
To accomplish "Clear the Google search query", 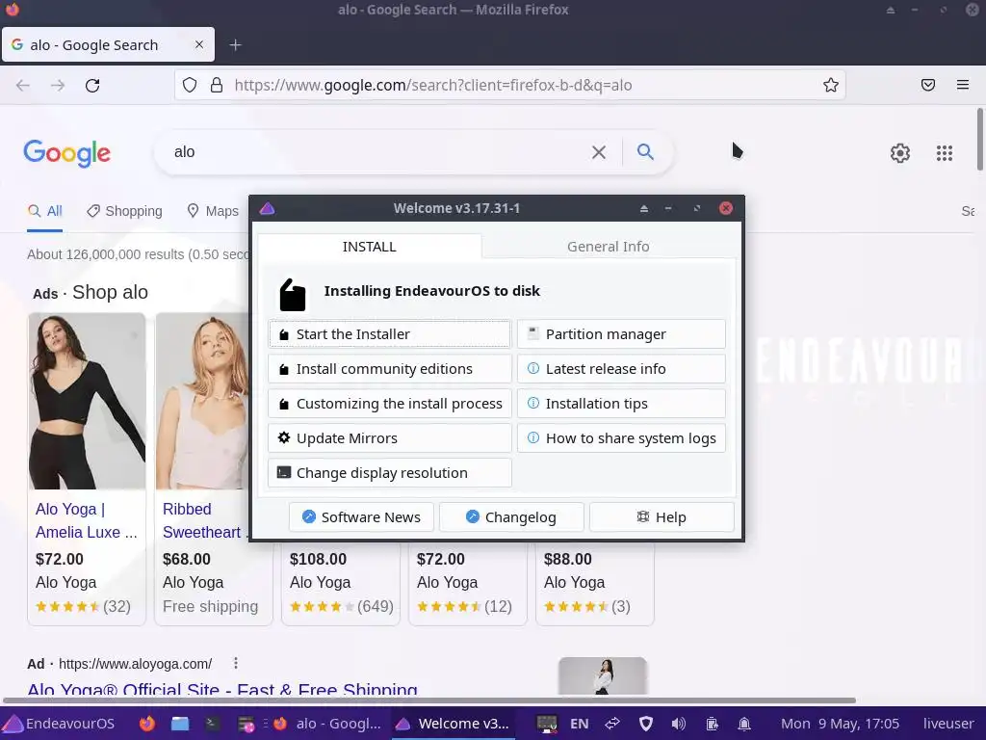I will pos(599,152).
